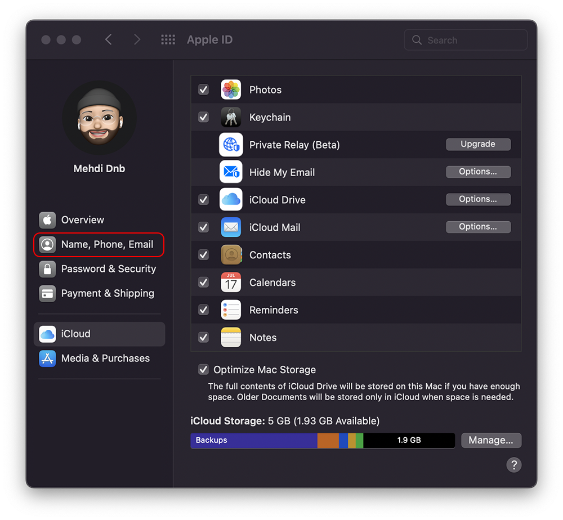Click the Backups segment of the storage bar
This screenshot has width=563, height=520.
(x=254, y=440)
